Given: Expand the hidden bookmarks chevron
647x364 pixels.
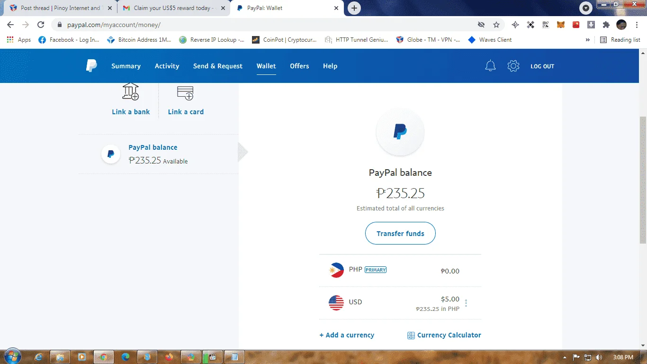Looking at the screenshot, I should coord(588,40).
